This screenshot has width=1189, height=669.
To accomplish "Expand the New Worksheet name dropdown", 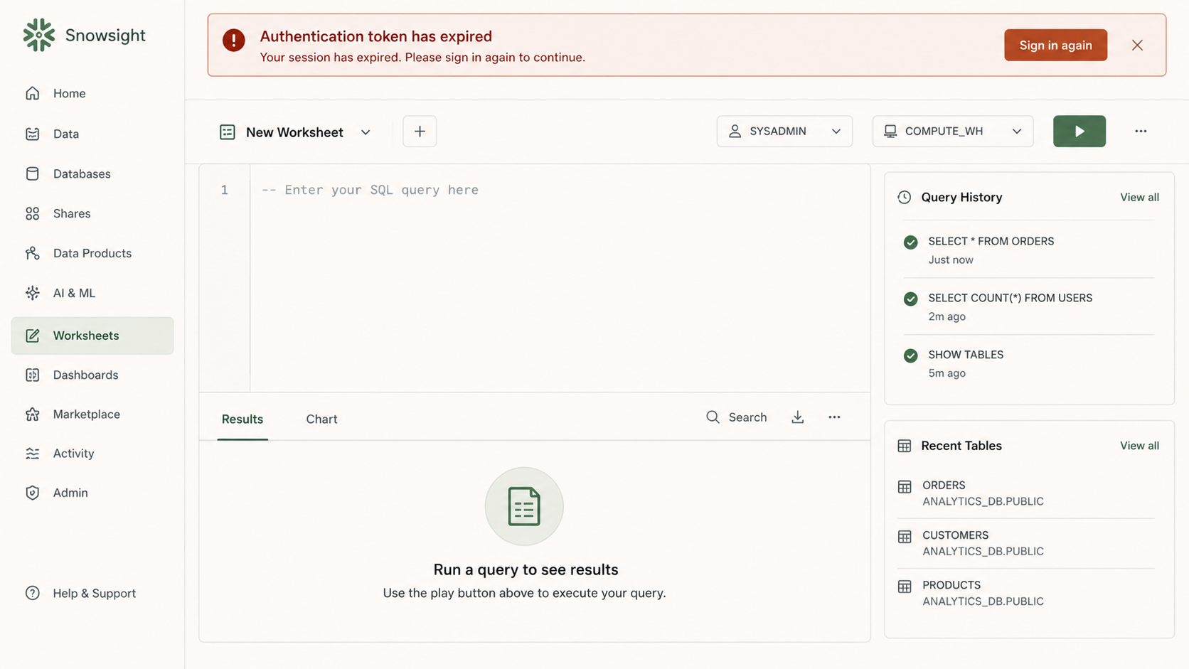I will pos(366,132).
